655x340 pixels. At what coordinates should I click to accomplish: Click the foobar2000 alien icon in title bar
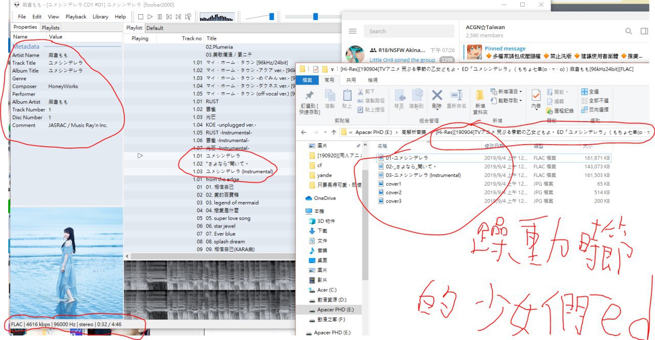tap(17, 4)
